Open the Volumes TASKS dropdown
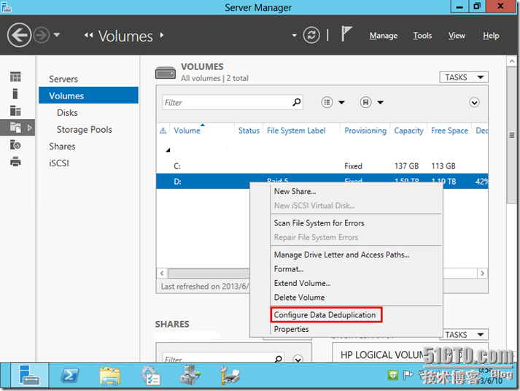The width and height of the screenshot is (520, 391). [x=464, y=77]
